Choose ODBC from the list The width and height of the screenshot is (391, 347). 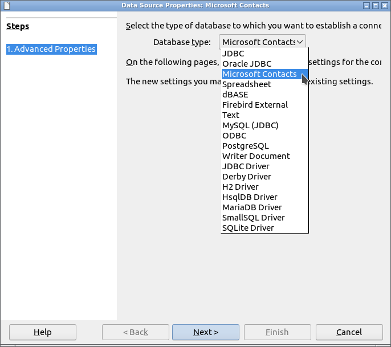[x=265, y=136]
